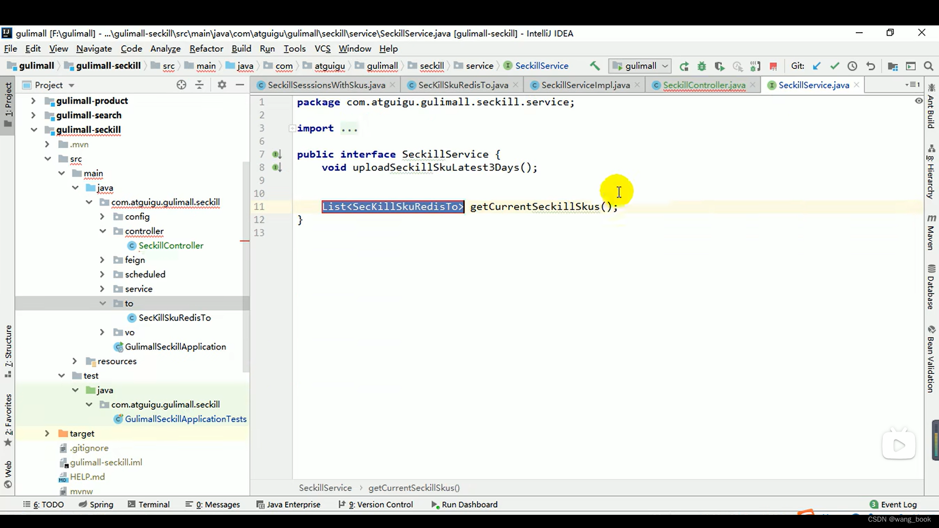Expand the gulimall-product module
This screenshot has width=939, height=528.
[33, 101]
